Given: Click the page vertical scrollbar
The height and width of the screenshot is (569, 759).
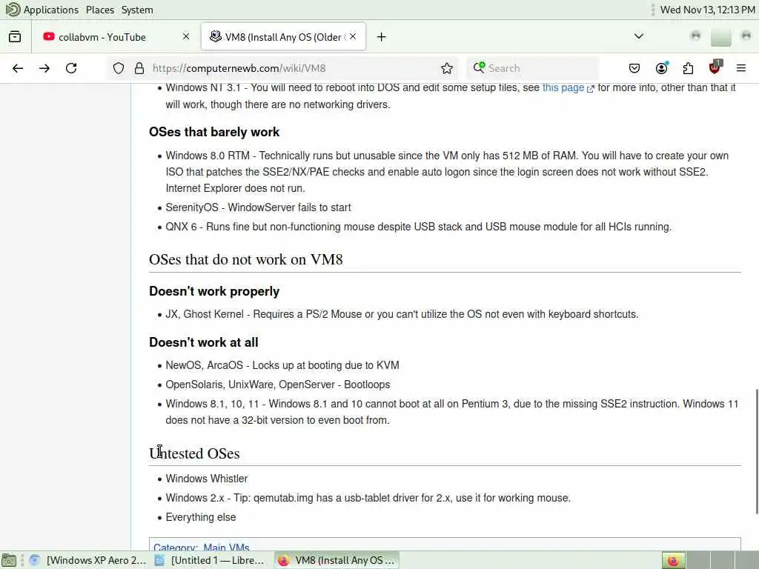Looking at the screenshot, I should tap(756, 451).
